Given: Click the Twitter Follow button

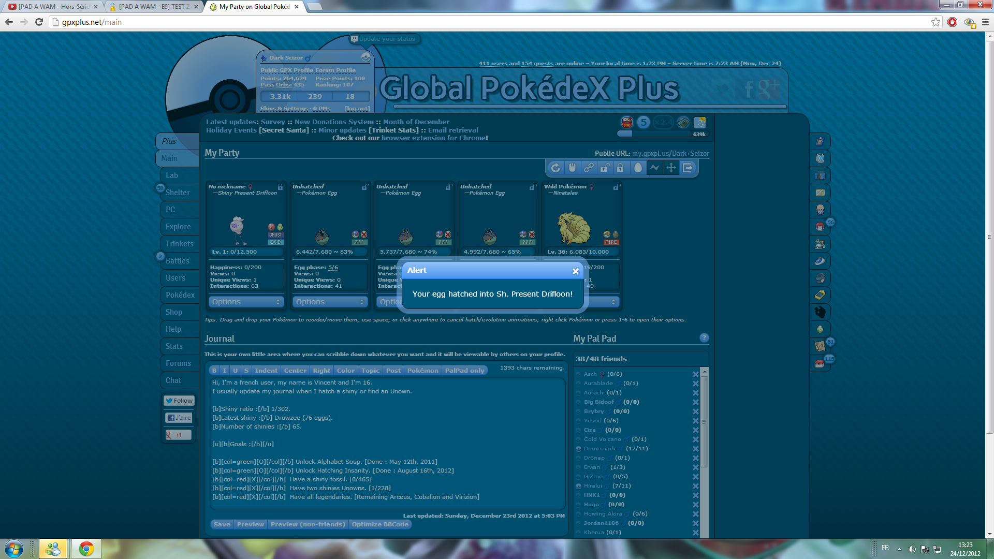Looking at the screenshot, I should coord(179,401).
